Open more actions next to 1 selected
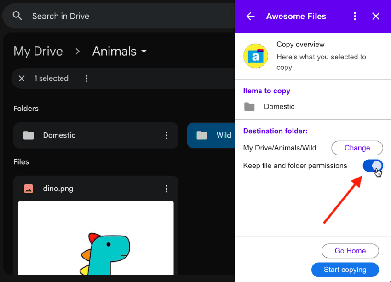The width and height of the screenshot is (391, 282). [86, 78]
